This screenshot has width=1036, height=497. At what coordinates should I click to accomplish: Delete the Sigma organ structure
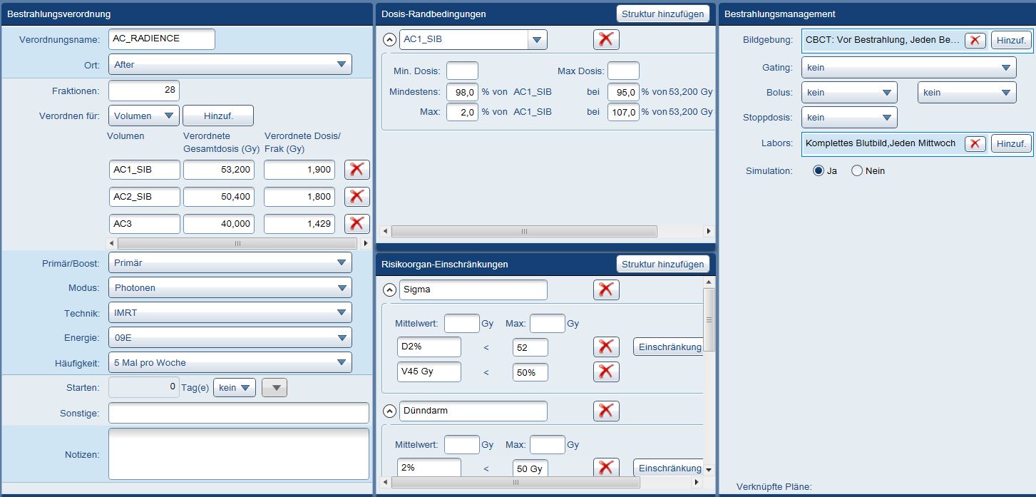[x=606, y=290]
